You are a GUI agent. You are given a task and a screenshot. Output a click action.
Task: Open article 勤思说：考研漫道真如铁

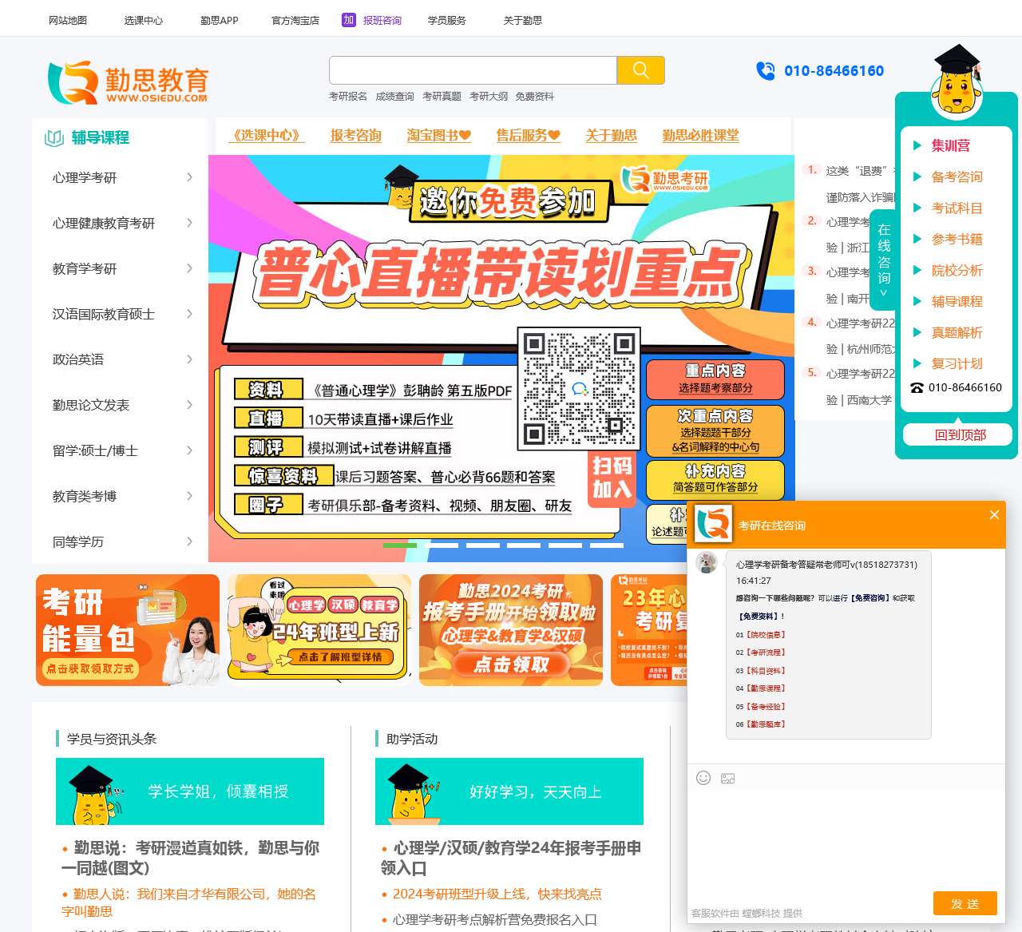click(x=190, y=858)
